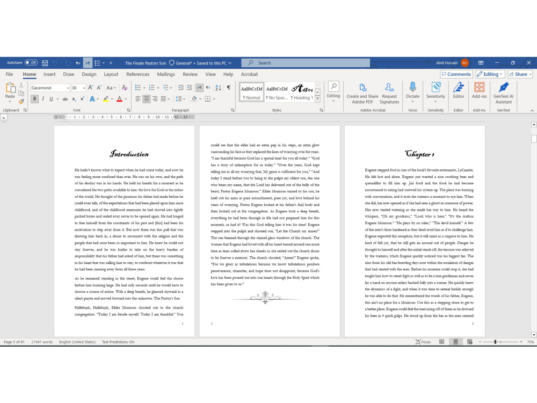Toggle Superscript formatting
This screenshot has width=537, height=403.
coord(82,99)
